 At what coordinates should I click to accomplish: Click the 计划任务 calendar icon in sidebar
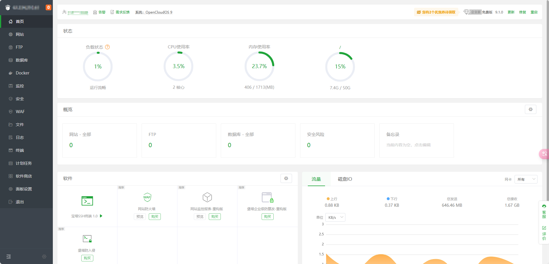[11, 163]
